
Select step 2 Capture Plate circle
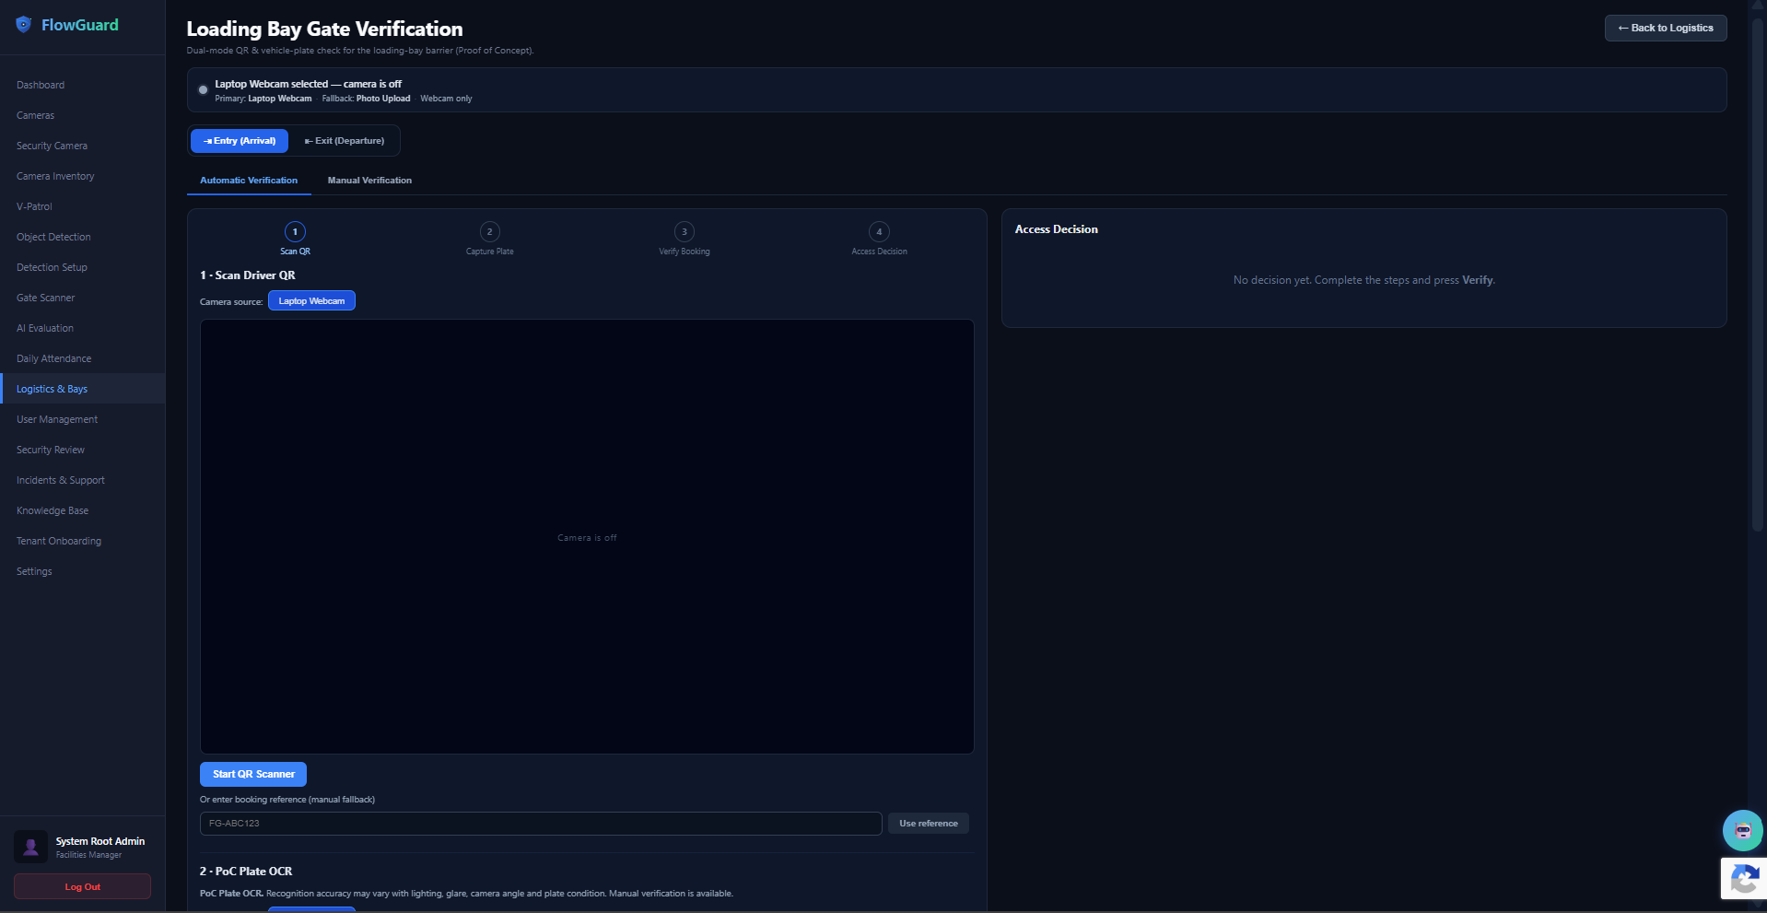tap(490, 232)
